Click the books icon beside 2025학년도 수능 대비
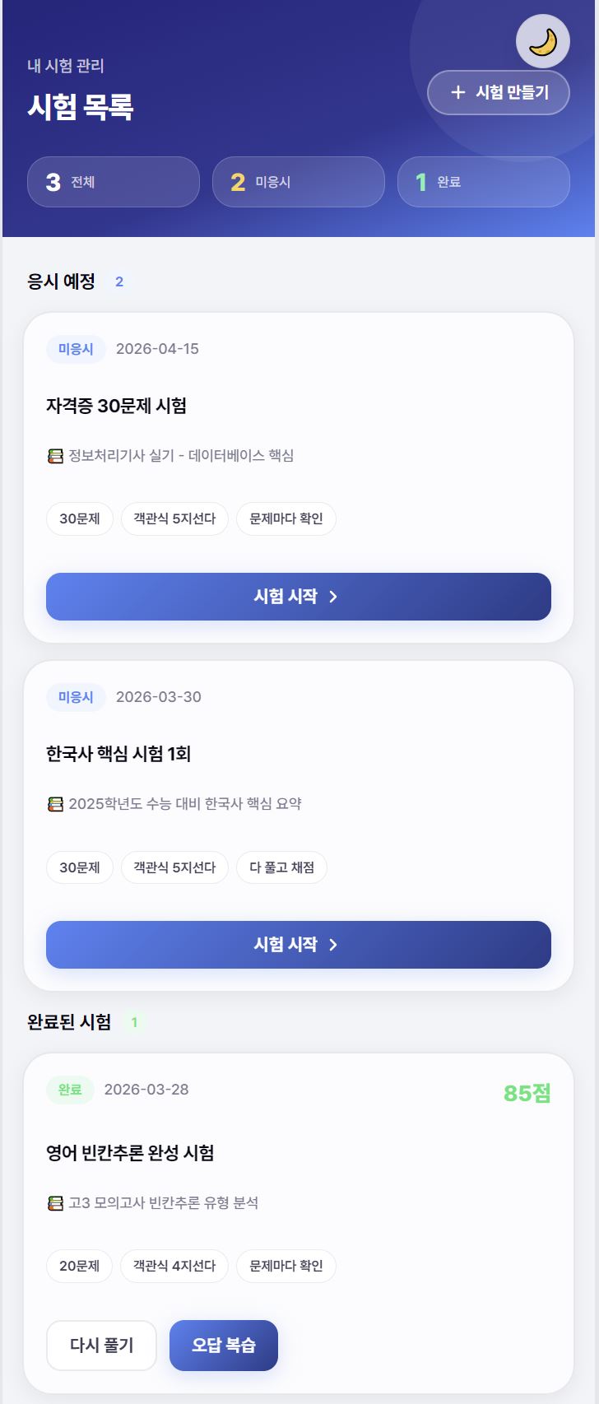The width and height of the screenshot is (599, 1404). 55,804
